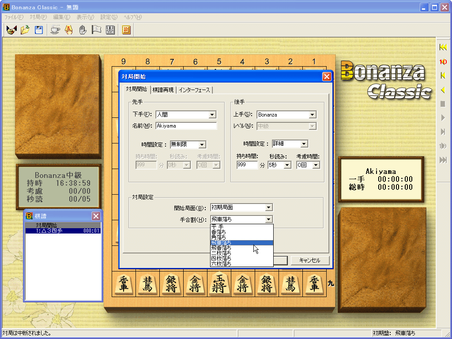Resign using the white flag icon
This screenshot has width=452, height=339.
[96, 30]
